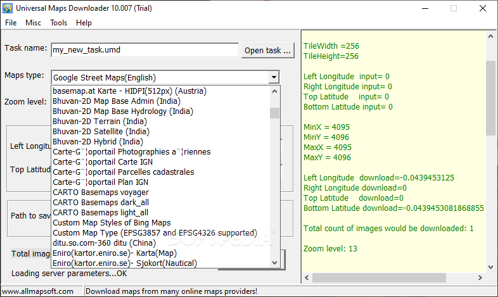The width and height of the screenshot is (498, 297).
Task: Select Custom Map Type (EPSG3857 and EPSG4326)
Action: (160, 233)
